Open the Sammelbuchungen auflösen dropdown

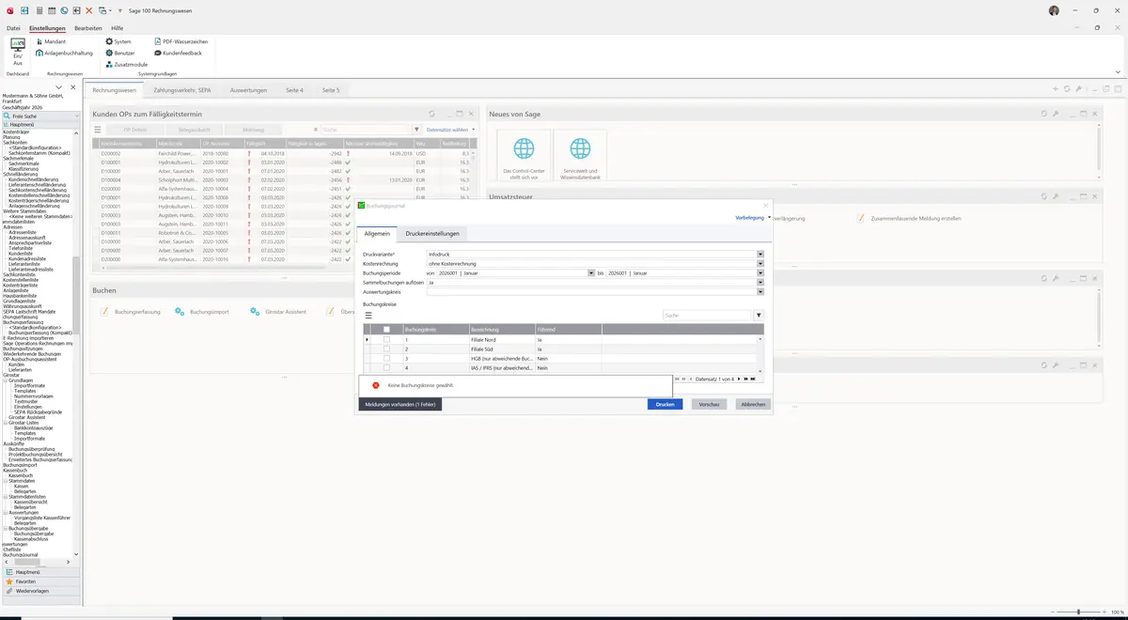coord(760,282)
